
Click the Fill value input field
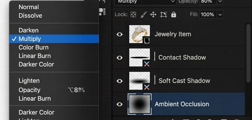click(x=208, y=15)
